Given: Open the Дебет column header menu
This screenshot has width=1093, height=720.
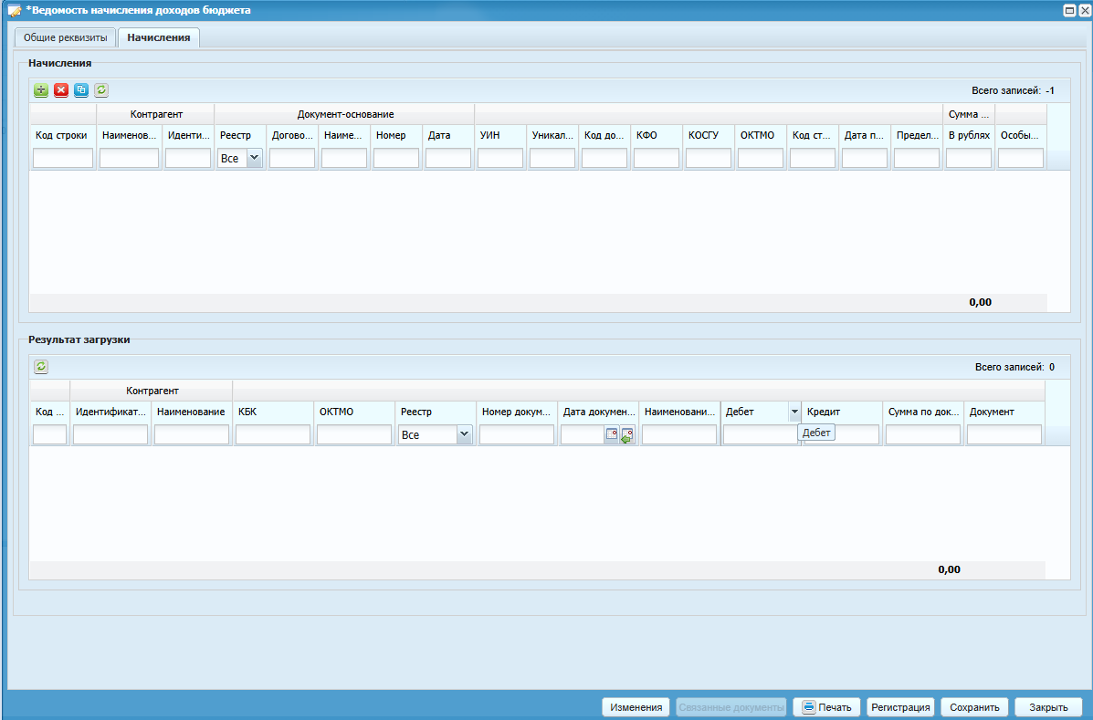Looking at the screenshot, I should pos(793,412).
